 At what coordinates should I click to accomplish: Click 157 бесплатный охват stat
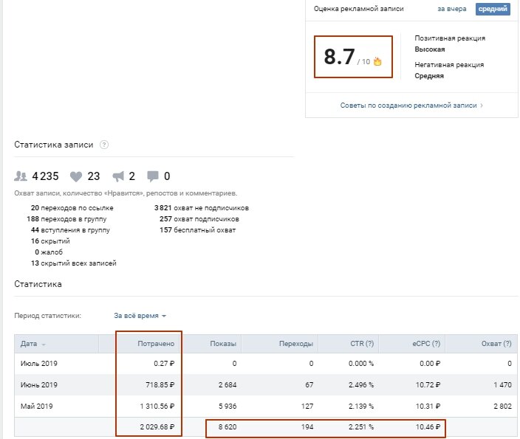click(x=198, y=230)
